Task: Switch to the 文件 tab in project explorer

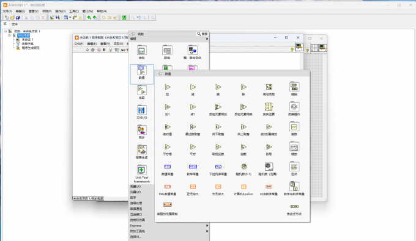Action: click(x=15, y=24)
